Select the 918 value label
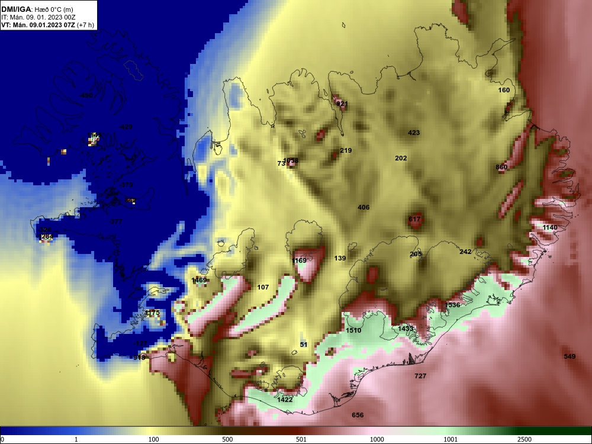The height and width of the screenshot is (444, 592). 139,358
